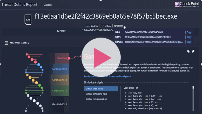Open the Actions dropdown menu

(x=49, y=5)
